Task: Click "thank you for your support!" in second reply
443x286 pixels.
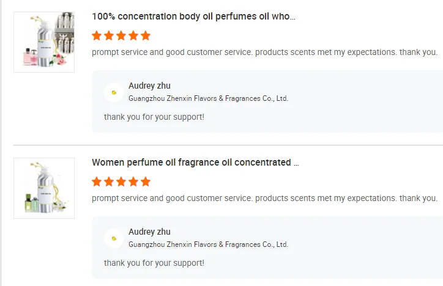Action: coord(154,263)
